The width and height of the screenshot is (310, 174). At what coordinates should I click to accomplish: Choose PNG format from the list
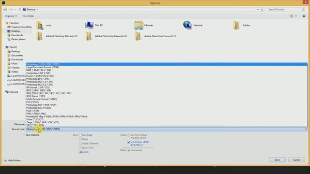coord(167,114)
